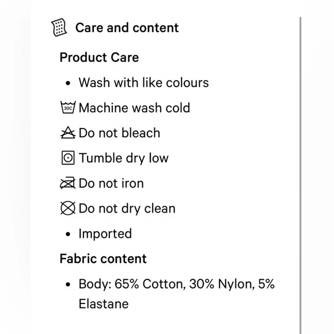Select the Fabric content subheading
This screenshot has height=334, width=334.
103,259
